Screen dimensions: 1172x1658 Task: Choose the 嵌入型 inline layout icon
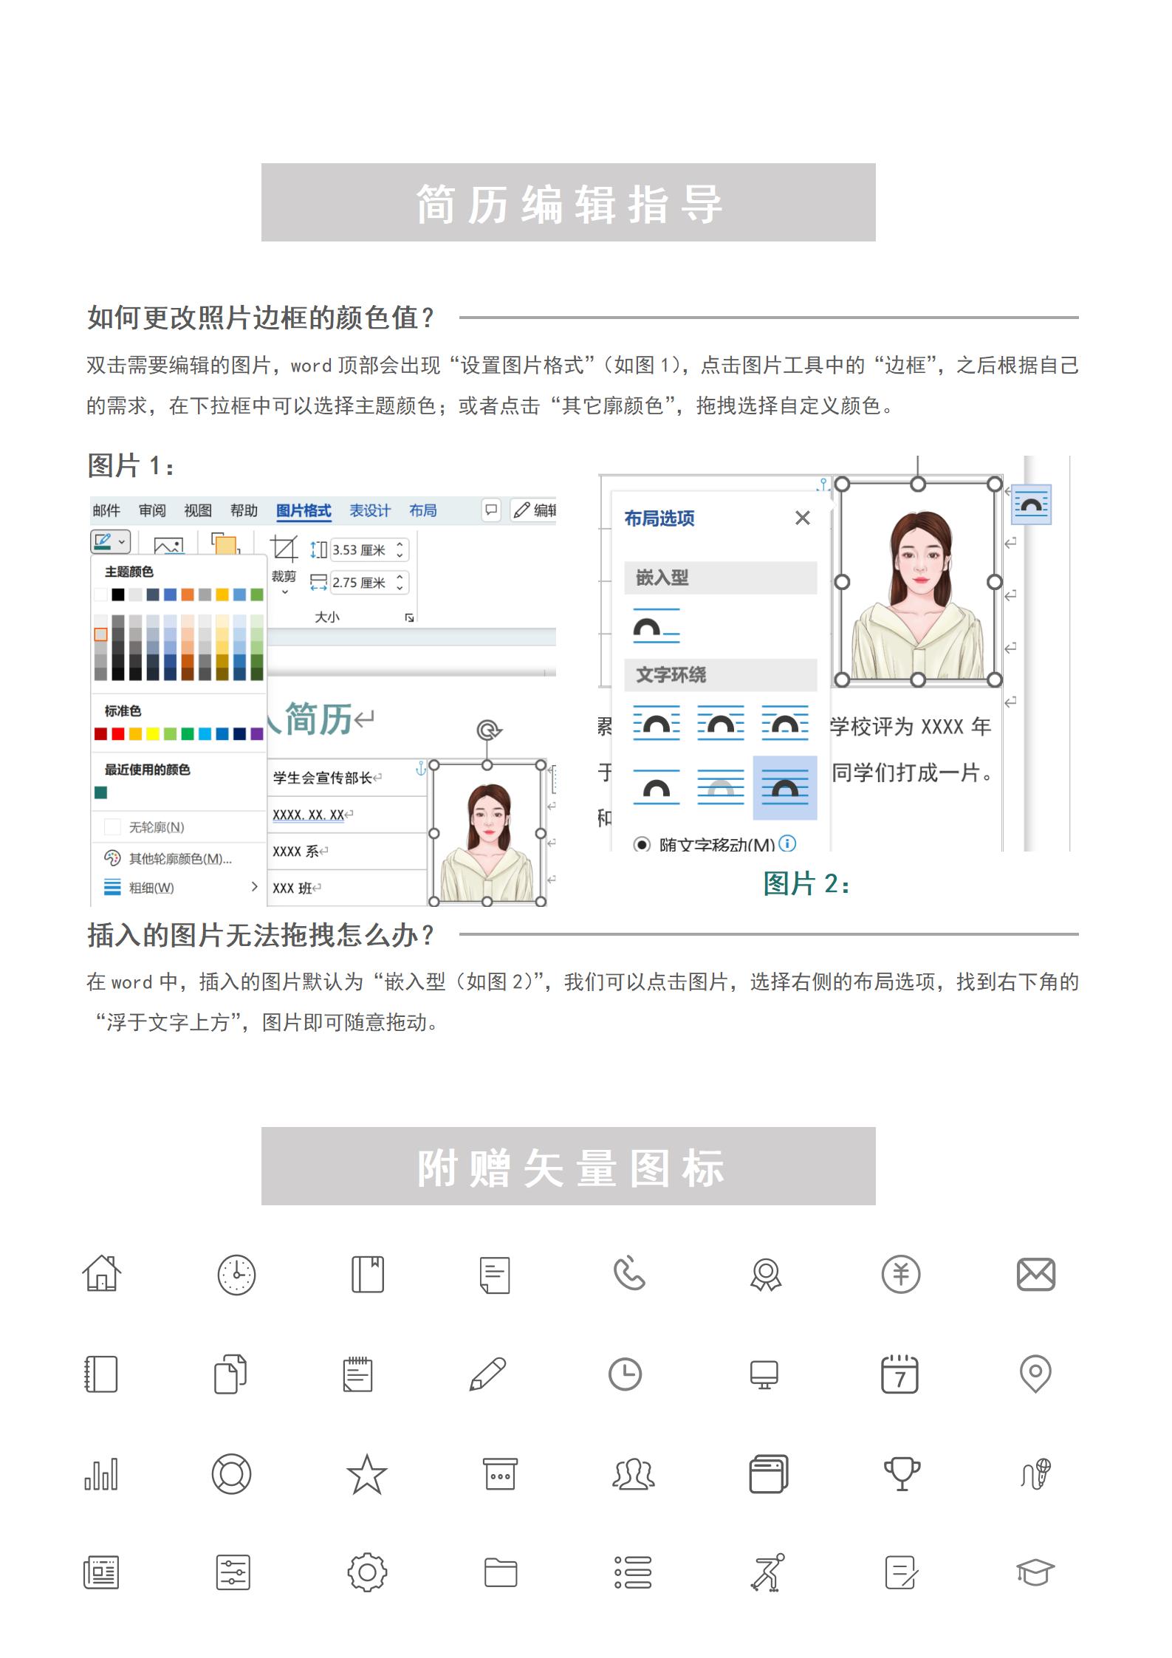(656, 627)
